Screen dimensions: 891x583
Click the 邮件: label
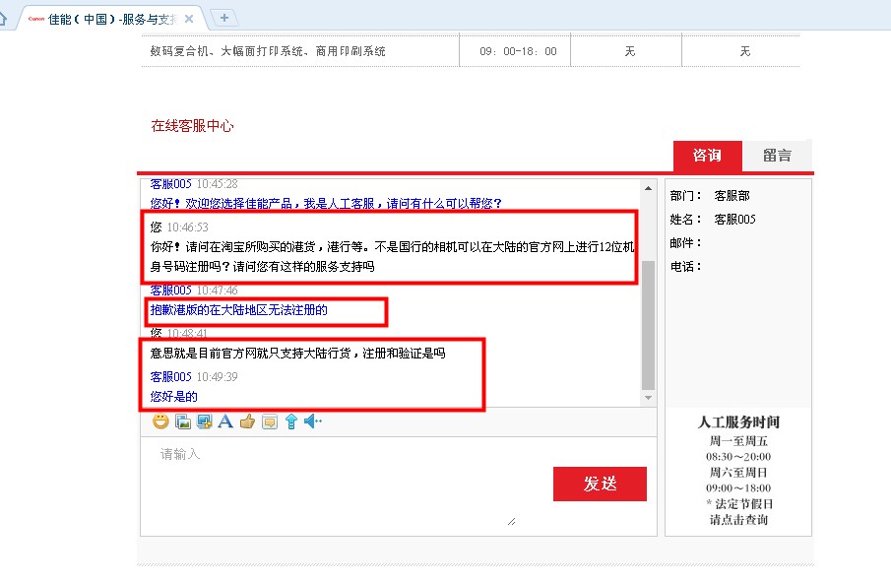686,243
